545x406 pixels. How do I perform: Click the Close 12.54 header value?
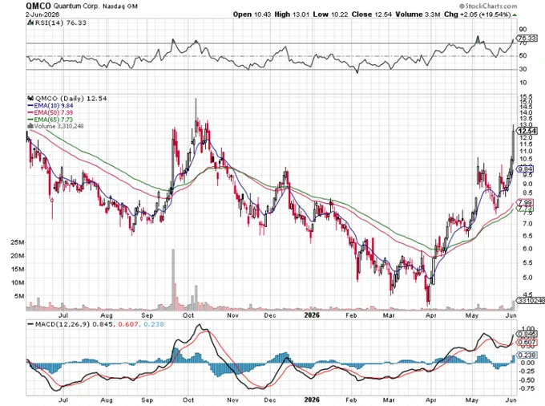[x=372, y=14]
